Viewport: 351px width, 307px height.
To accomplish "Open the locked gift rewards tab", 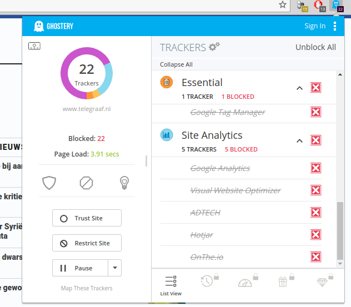I will tap(283, 281).
